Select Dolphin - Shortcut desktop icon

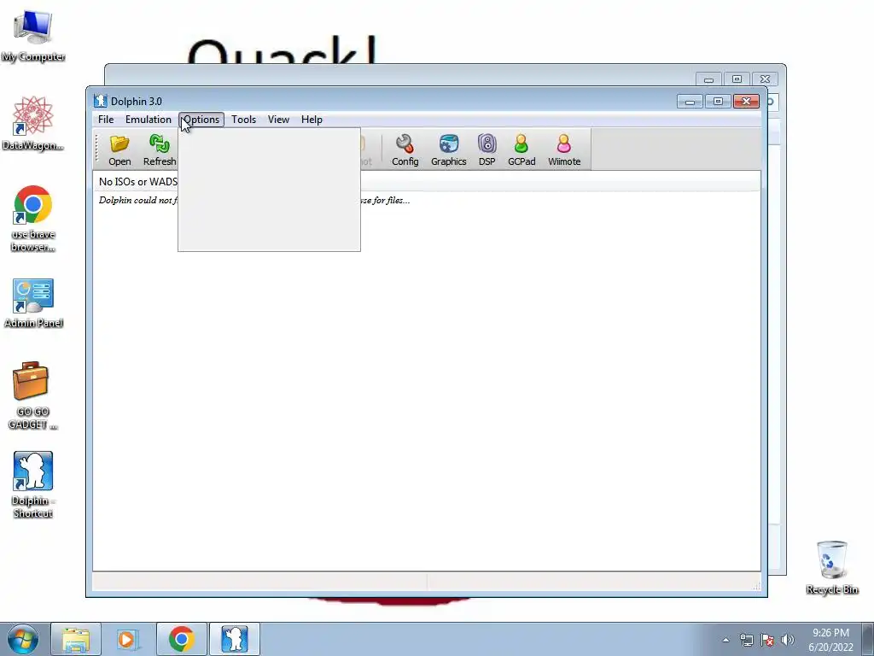(x=33, y=485)
